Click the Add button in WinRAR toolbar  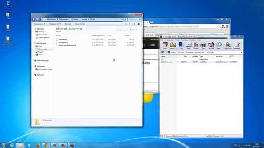[x=165, y=46]
